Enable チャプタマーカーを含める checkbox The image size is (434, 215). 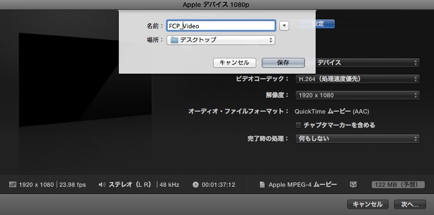[x=298, y=125]
